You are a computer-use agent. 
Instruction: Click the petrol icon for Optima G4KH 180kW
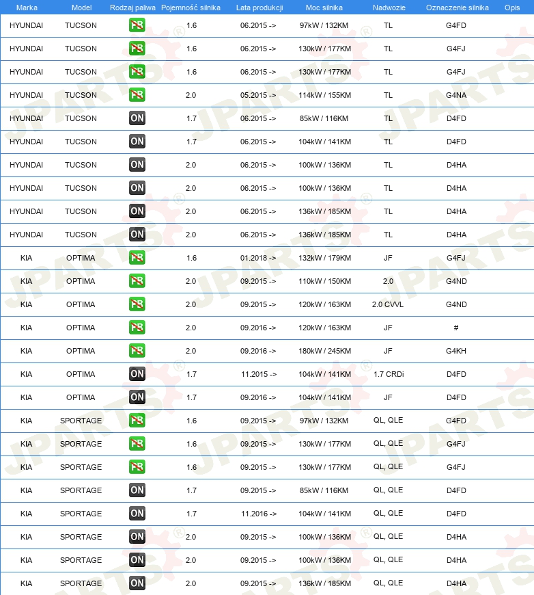pyautogui.click(x=137, y=351)
